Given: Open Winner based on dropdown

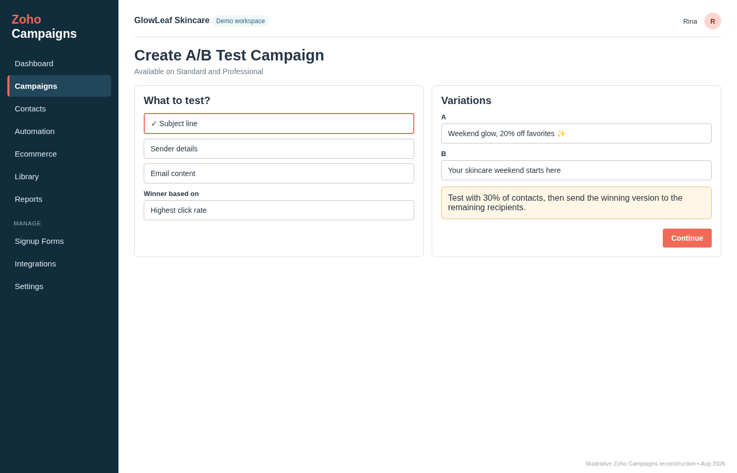Looking at the screenshot, I should (x=279, y=210).
